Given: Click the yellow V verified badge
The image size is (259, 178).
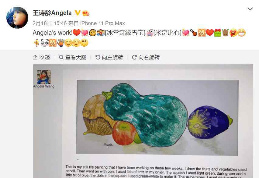Looking at the screenshot, I should point(77,12).
